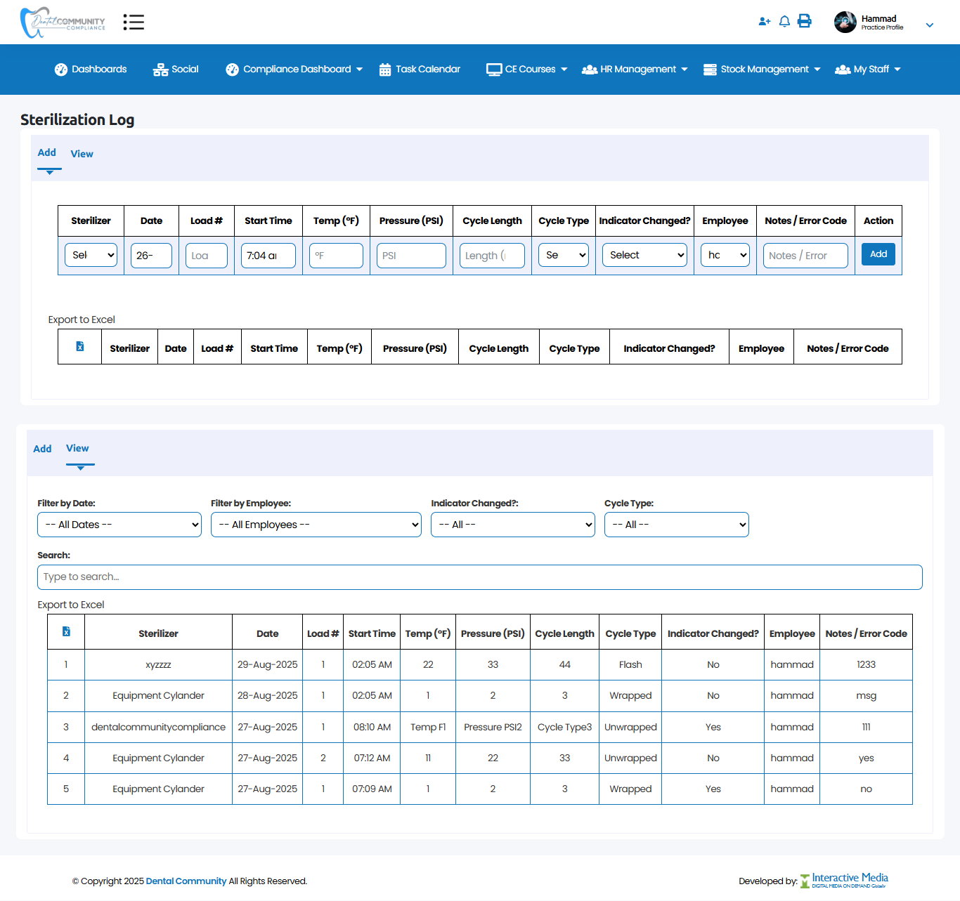The width and height of the screenshot is (960, 901).
Task: Open the Indicator Changed Select dropdown
Action: click(x=644, y=255)
